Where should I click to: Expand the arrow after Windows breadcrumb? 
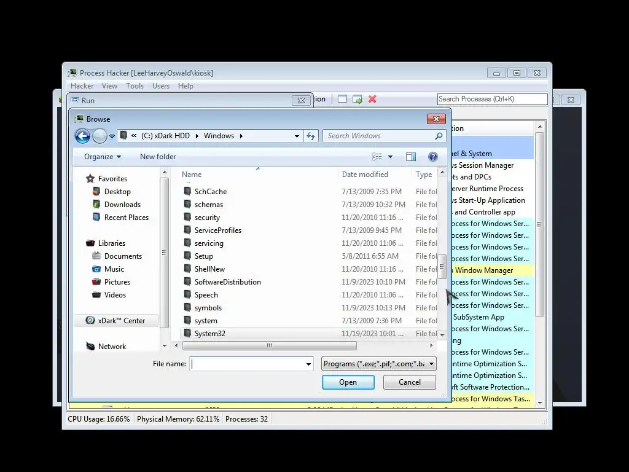pyautogui.click(x=241, y=136)
